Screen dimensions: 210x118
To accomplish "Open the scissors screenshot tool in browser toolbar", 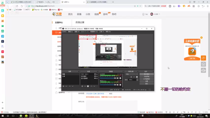I will tap(174, 6).
